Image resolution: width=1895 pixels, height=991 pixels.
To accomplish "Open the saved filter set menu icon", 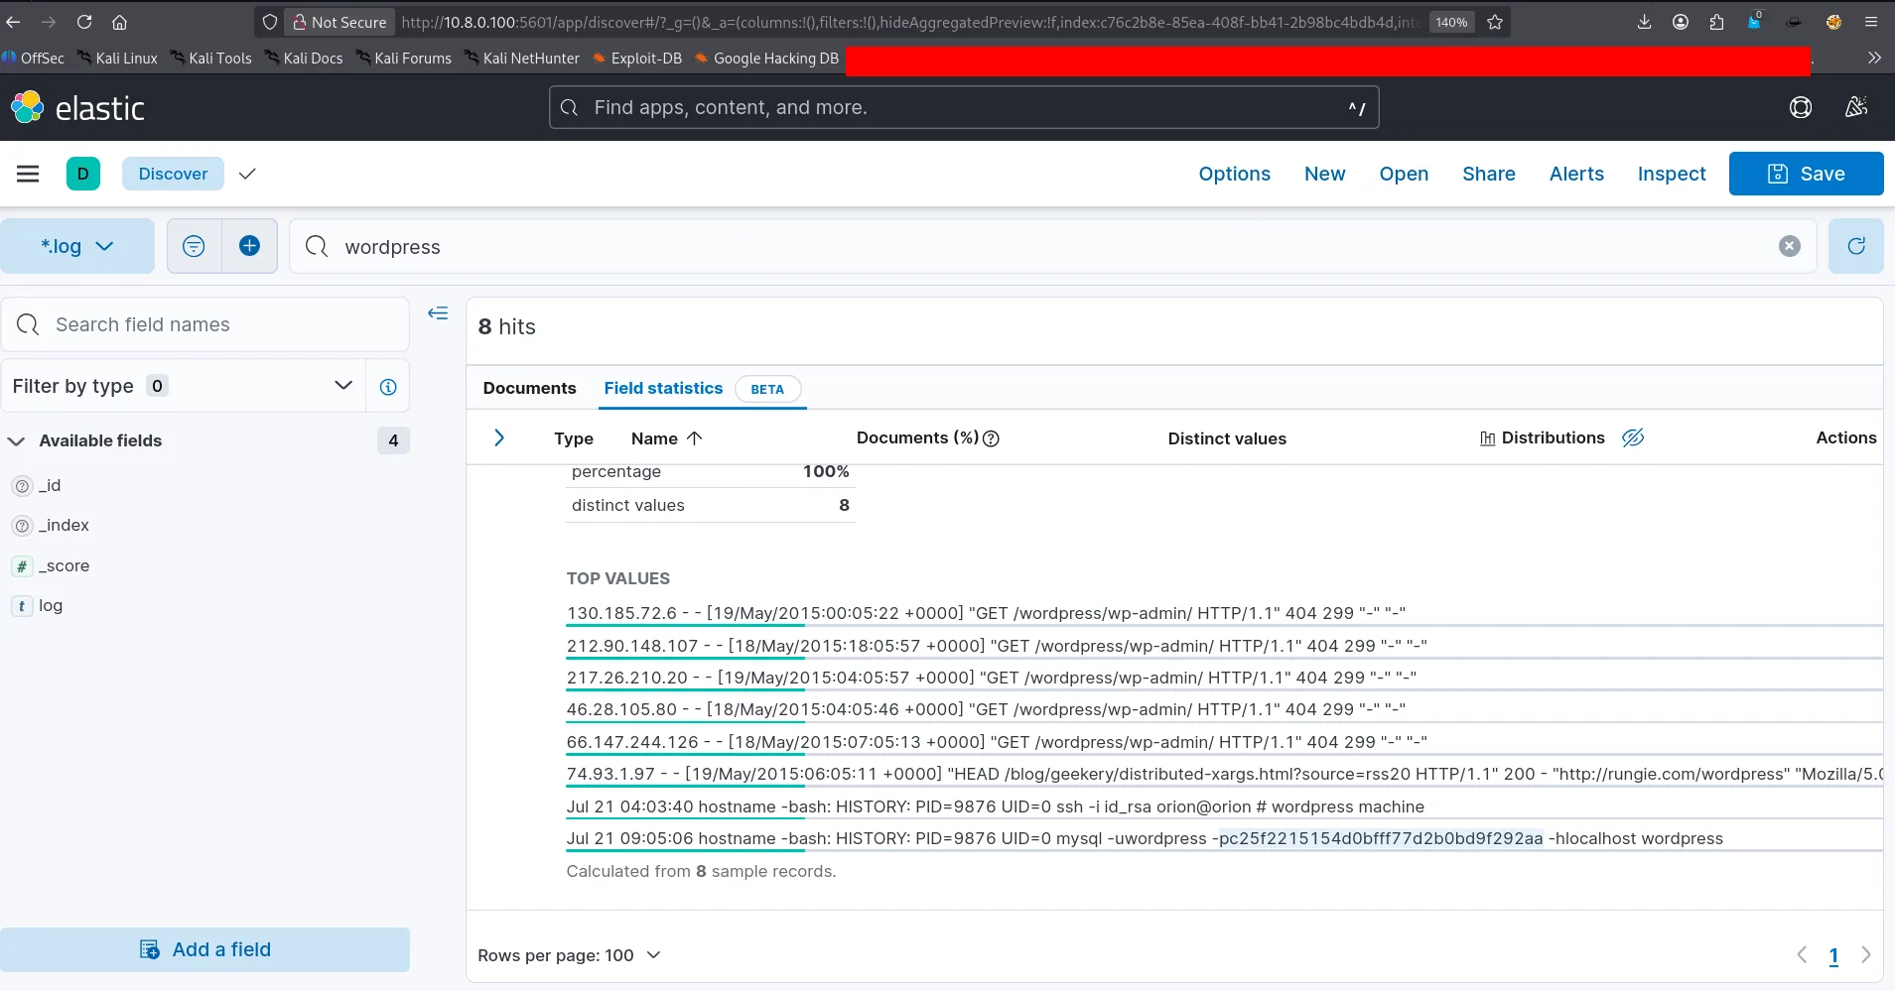I will pos(194,246).
